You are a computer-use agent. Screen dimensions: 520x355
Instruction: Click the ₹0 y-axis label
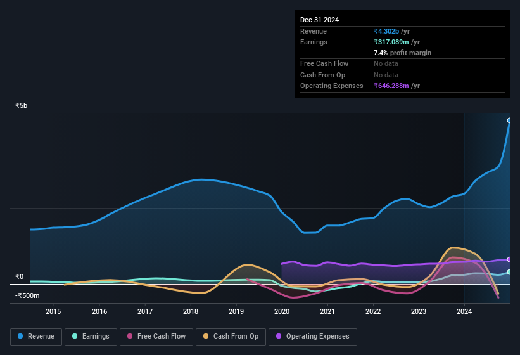coord(19,276)
